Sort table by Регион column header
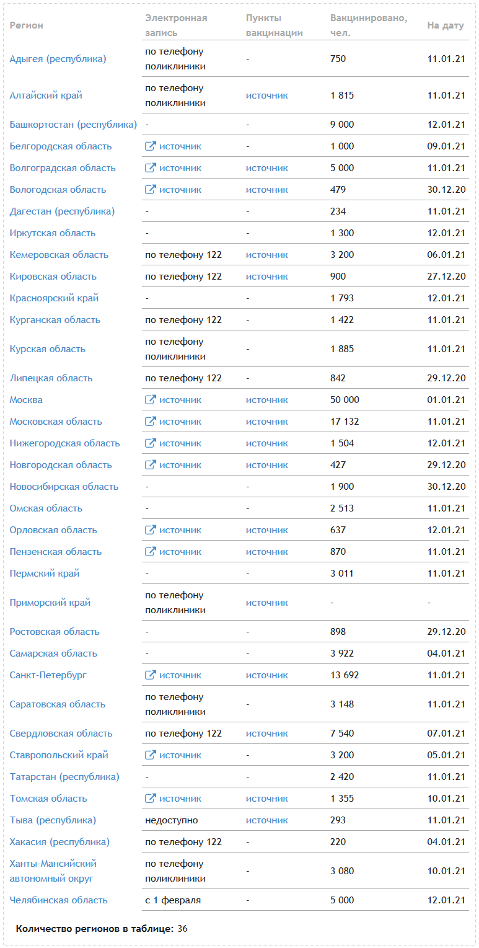 pyautogui.click(x=27, y=25)
